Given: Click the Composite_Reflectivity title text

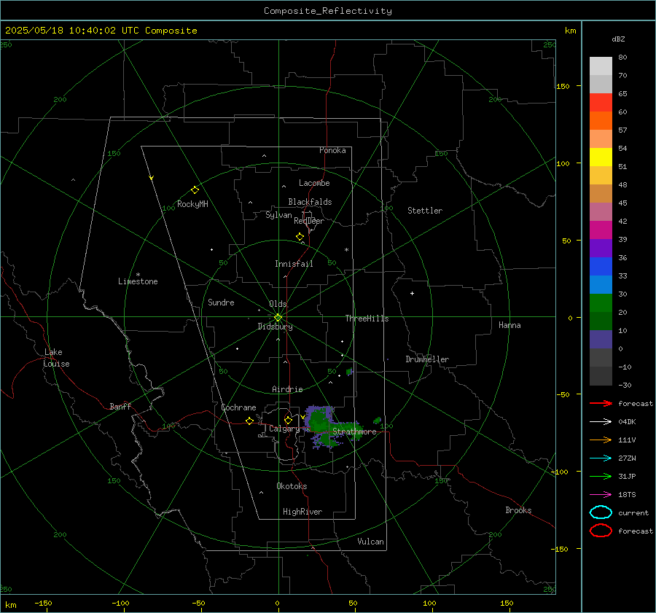Looking at the screenshot, I should [328, 11].
